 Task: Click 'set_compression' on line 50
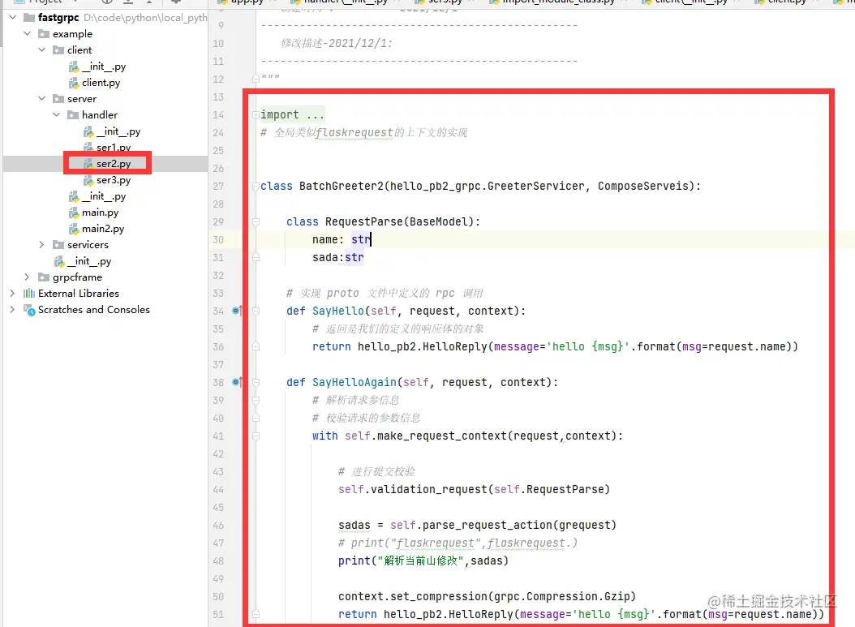tap(438, 596)
